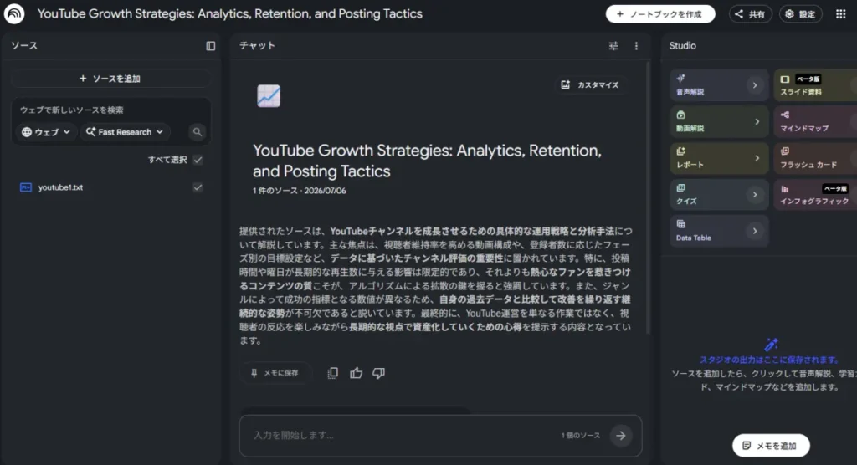Screen dimensions: 857x465
Task: Click the Data Table icon
Action: [680, 224]
